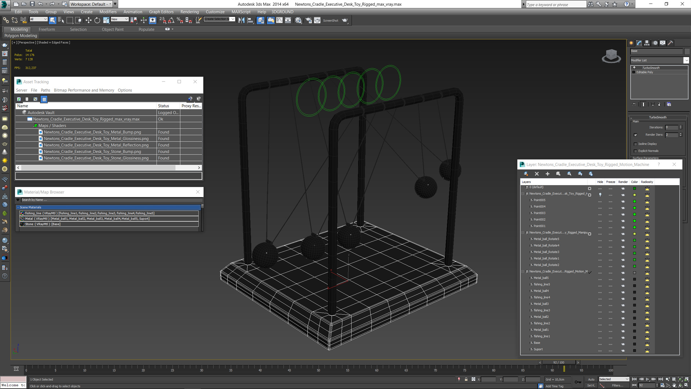Viewport: 691px width, 389px height.
Task: Delete highlighted layer (X icon) in Layer dialog
Action: pyautogui.click(x=537, y=174)
